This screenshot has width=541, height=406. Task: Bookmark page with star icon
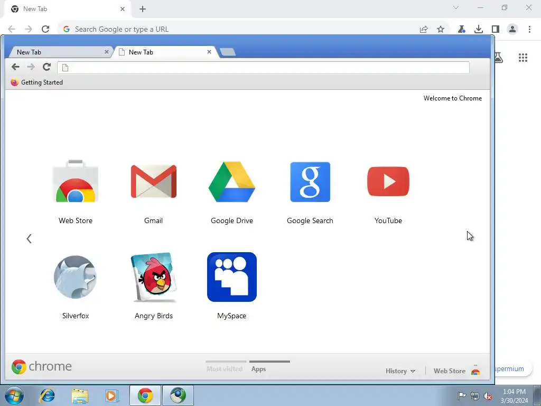click(441, 30)
